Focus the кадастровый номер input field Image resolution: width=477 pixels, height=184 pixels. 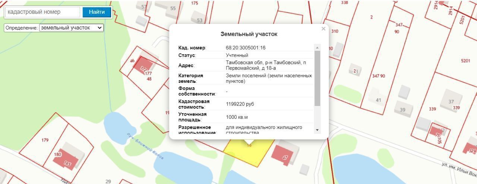point(42,12)
